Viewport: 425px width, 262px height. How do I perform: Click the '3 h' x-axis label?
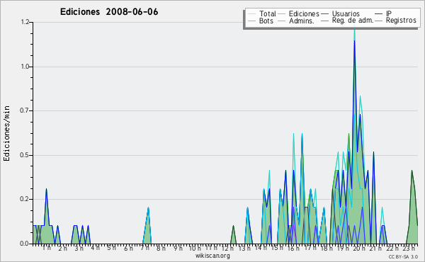click(x=79, y=248)
